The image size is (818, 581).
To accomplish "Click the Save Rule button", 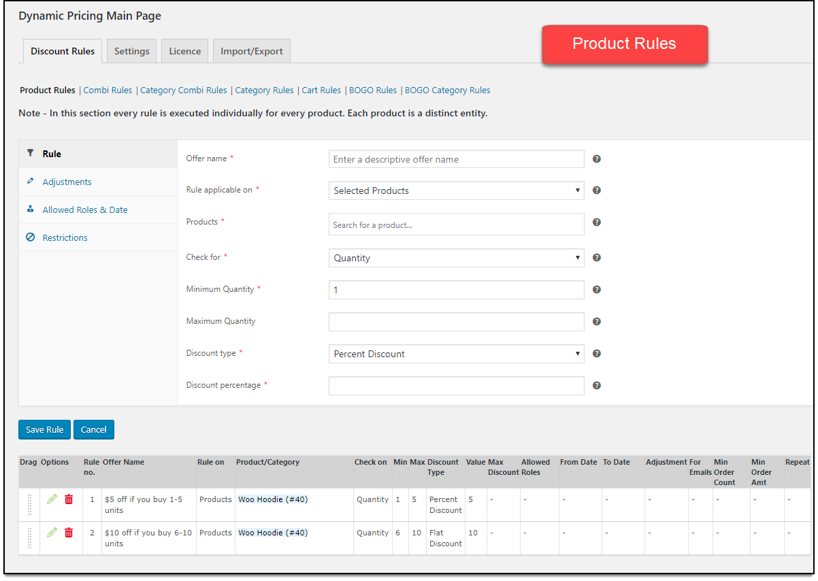I will 44,429.
